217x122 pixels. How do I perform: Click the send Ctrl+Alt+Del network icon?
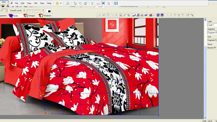tap(68, 3)
